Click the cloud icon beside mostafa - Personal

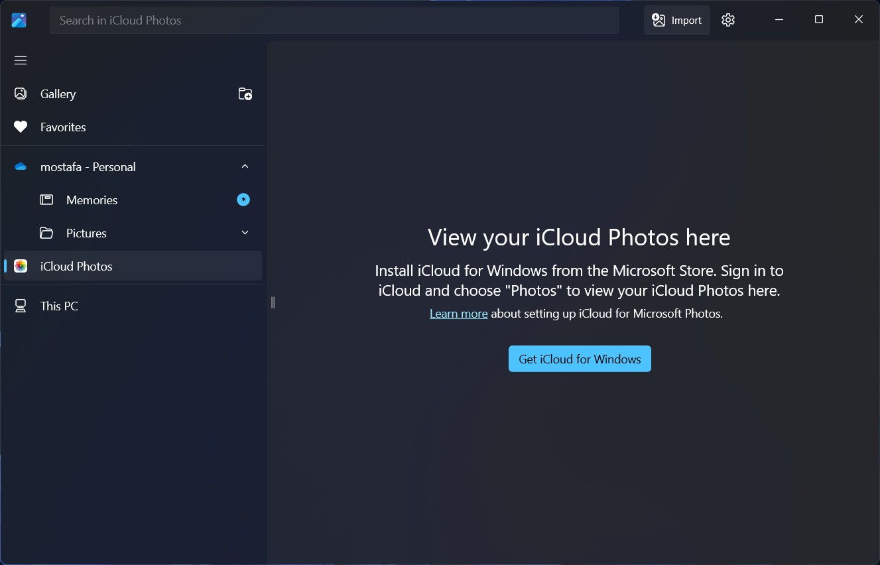coord(20,166)
